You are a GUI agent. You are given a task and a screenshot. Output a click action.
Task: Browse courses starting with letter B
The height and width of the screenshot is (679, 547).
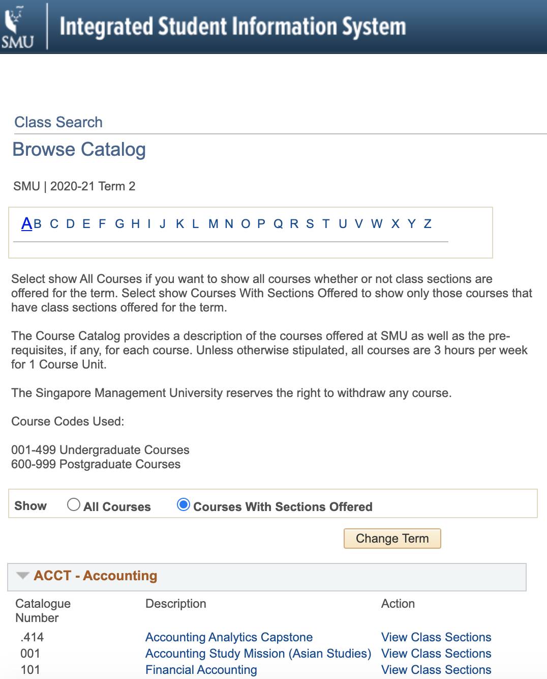38,224
